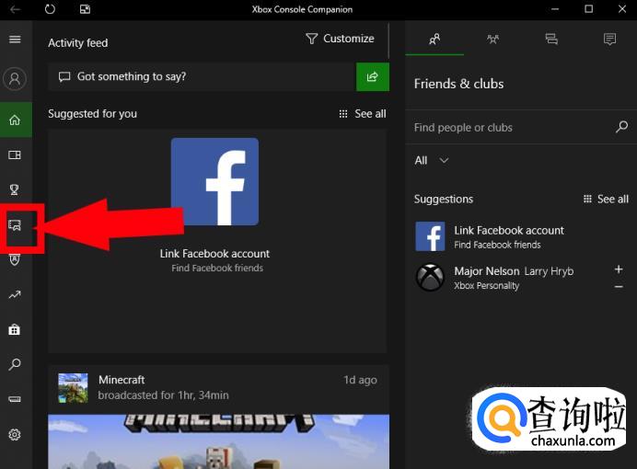Select Friends & clubs tab

pos(434,39)
